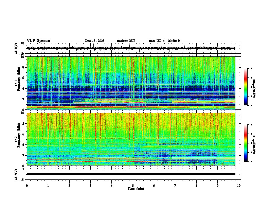Image resolution: width=269 pixels, height=208 pixels.
Task: Click the date 'Dec. 13, 2025'
Action: coord(95,41)
